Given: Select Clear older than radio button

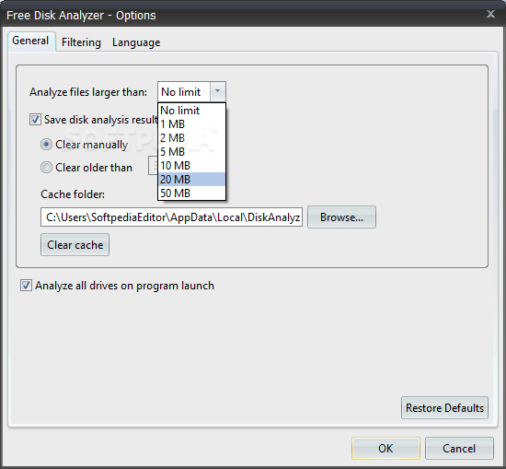Looking at the screenshot, I should click(46, 168).
